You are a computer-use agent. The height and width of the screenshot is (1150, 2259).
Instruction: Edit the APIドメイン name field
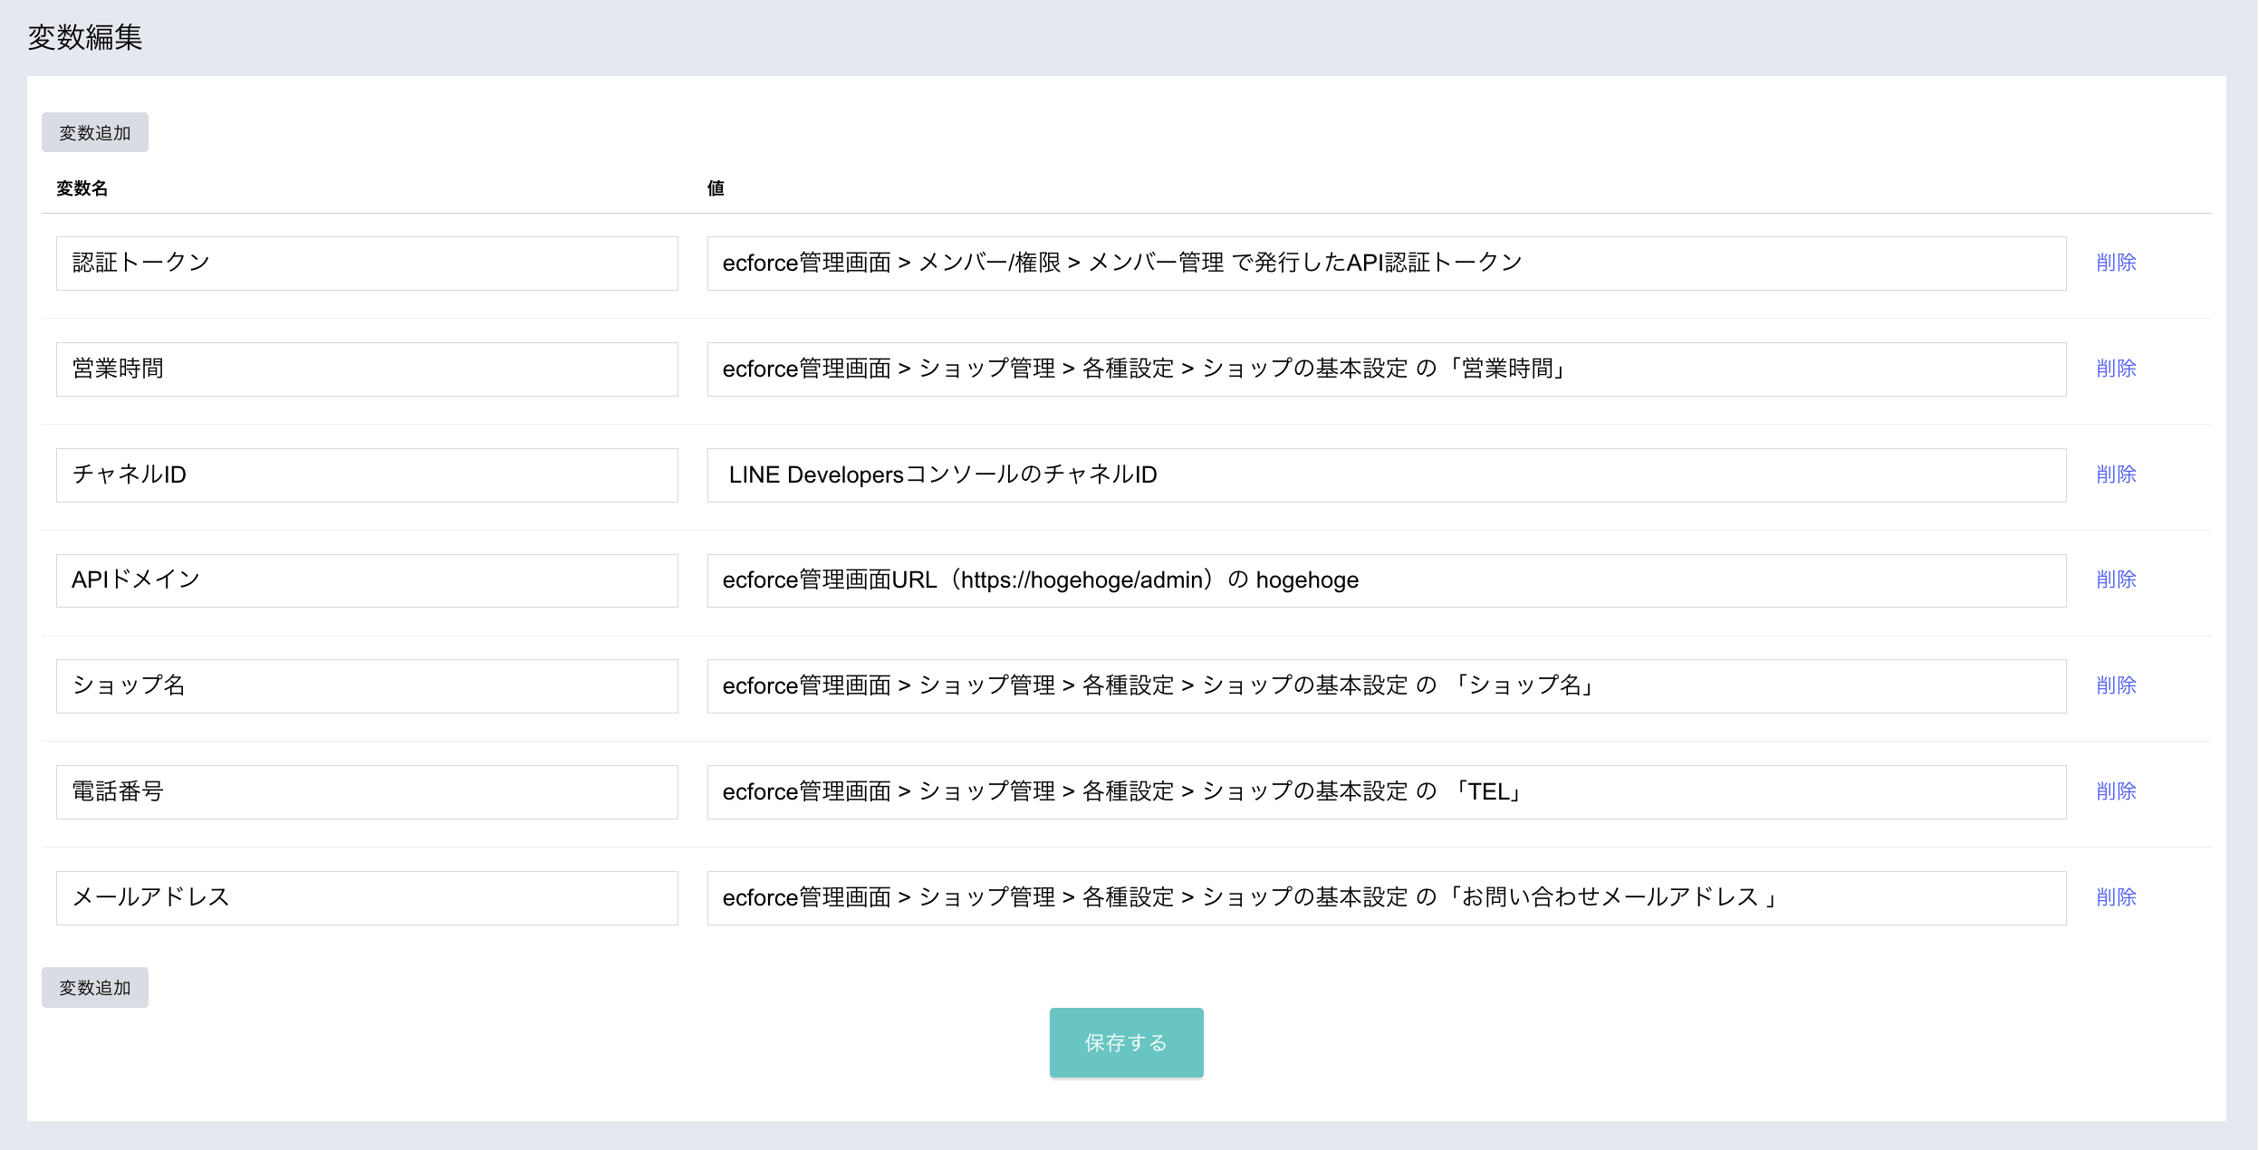tap(367, 580)
